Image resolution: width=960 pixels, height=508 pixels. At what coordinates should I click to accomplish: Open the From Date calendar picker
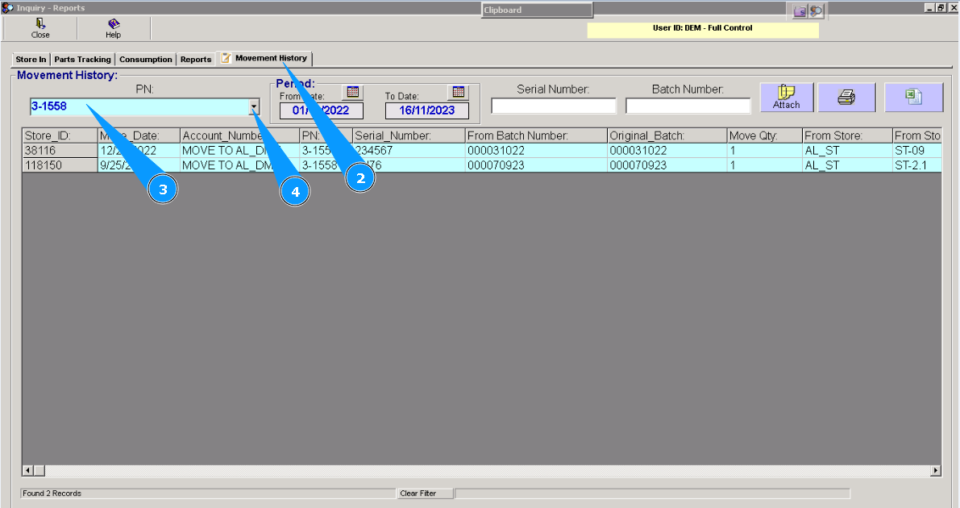click(353, 92)
